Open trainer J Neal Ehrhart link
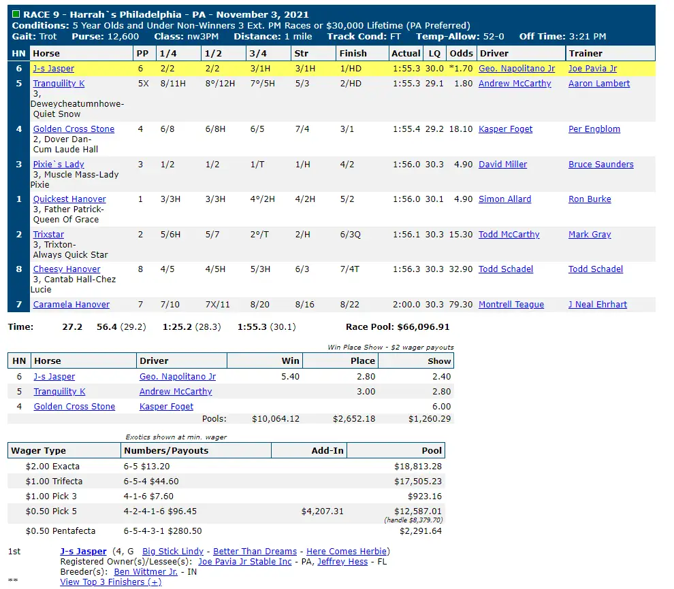This screenshot has width=674, height=589. tap(598, 305)
